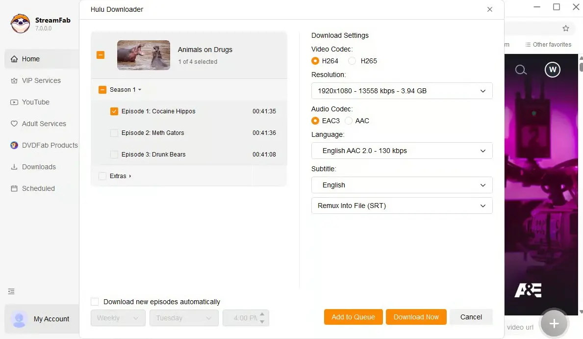583x339 pixels.
Task: Click the round plus button
Action: point(554,324)
